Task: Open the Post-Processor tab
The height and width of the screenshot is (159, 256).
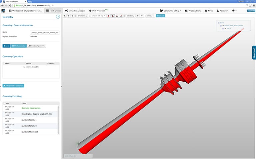Action: pyautogui.click(x=98, y=11)
